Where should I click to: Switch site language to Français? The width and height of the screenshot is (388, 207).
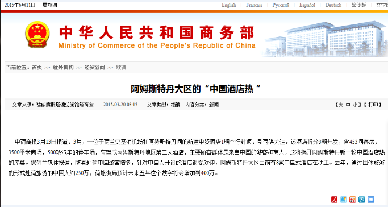254,5
